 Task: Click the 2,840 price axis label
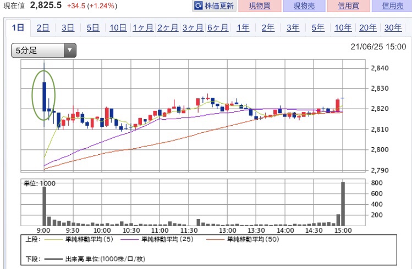point(380,68)
